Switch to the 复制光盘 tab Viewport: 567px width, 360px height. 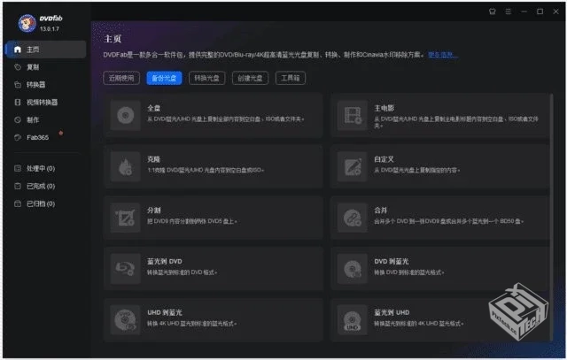(x=164, y=78)
